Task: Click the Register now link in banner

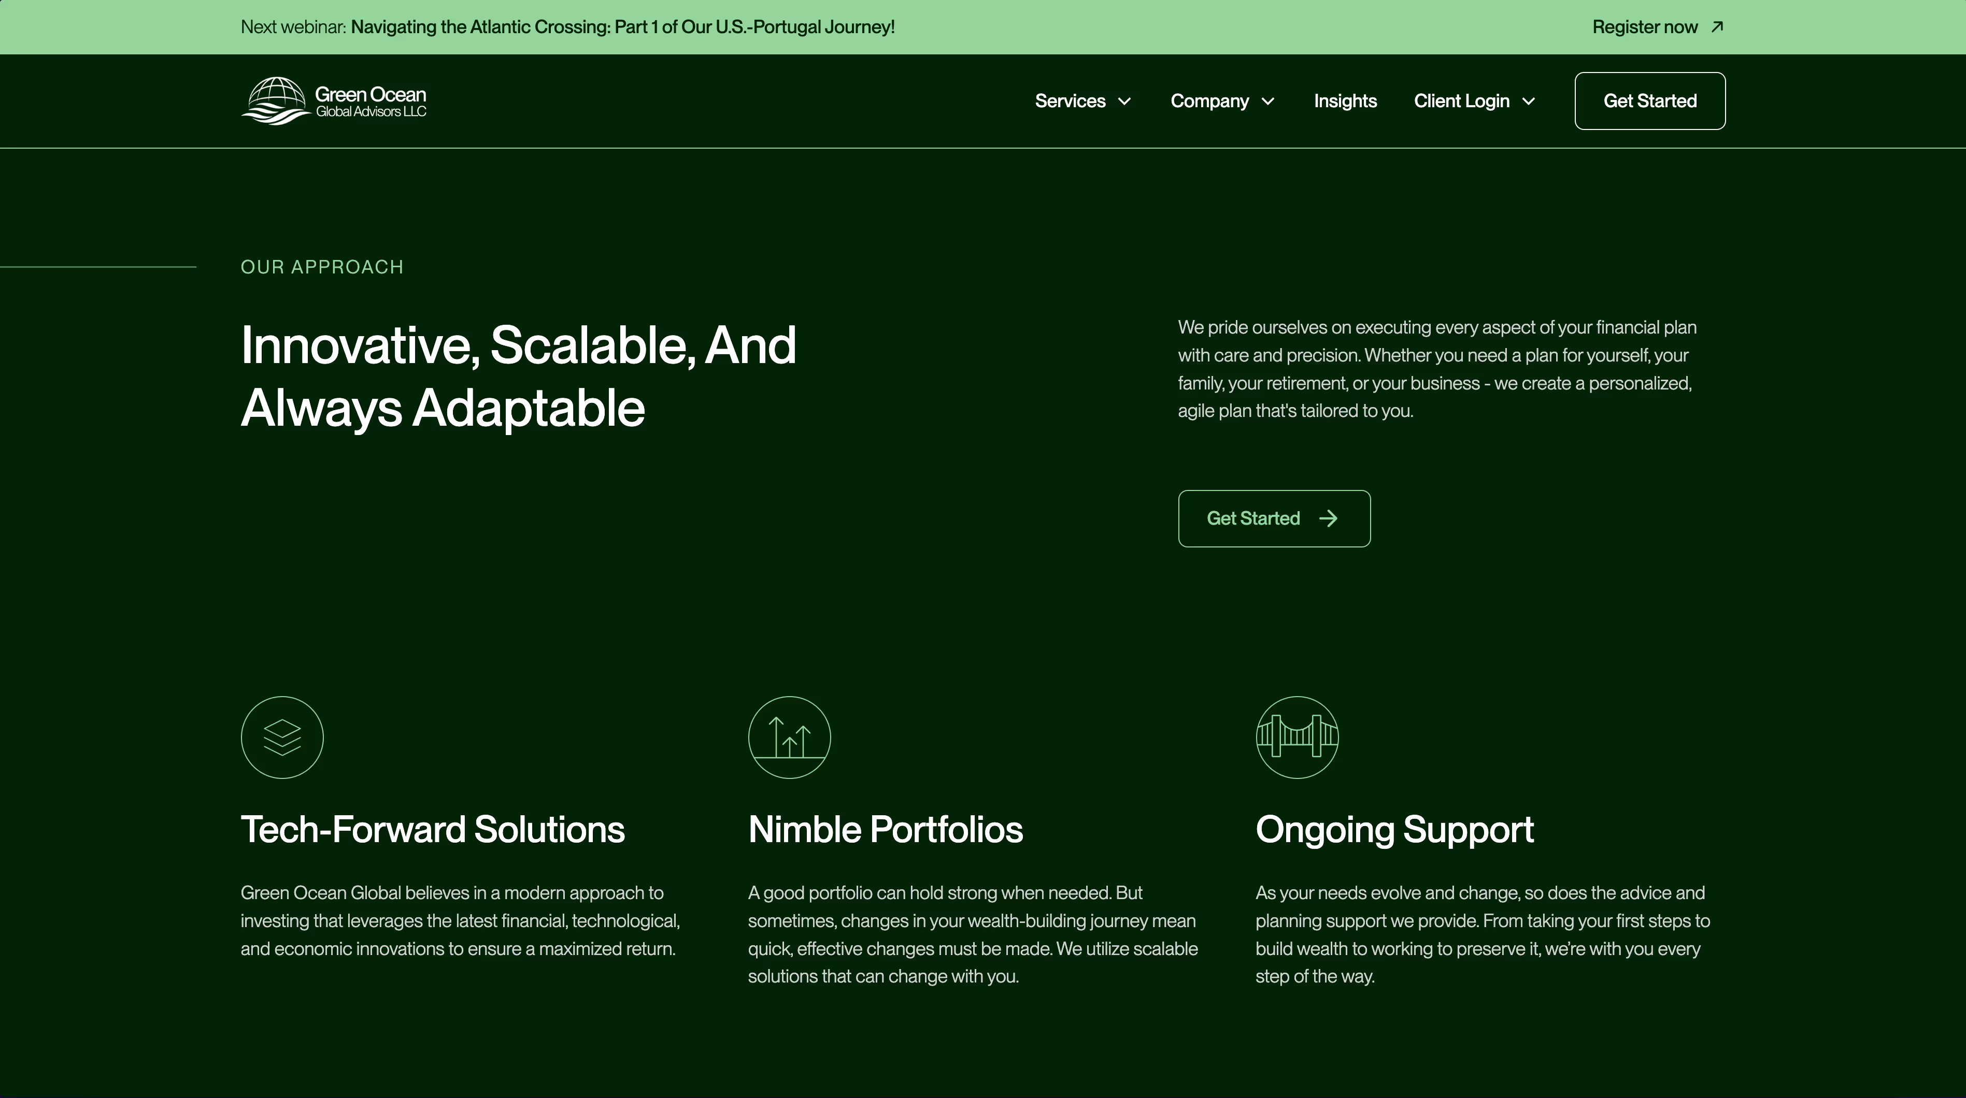Action: (x=1645, y=27)
